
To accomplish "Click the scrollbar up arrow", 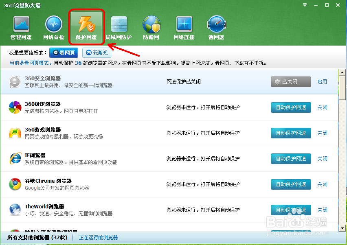I will click(x=342, y=72).
